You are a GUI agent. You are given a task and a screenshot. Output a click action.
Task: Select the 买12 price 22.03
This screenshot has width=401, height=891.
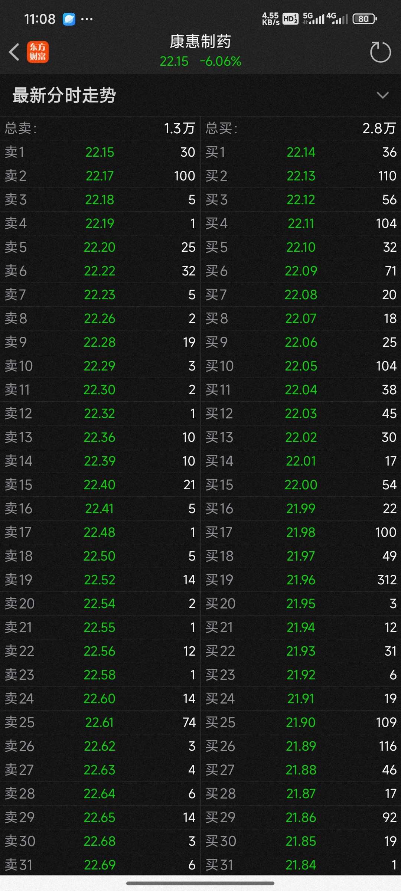301,414
